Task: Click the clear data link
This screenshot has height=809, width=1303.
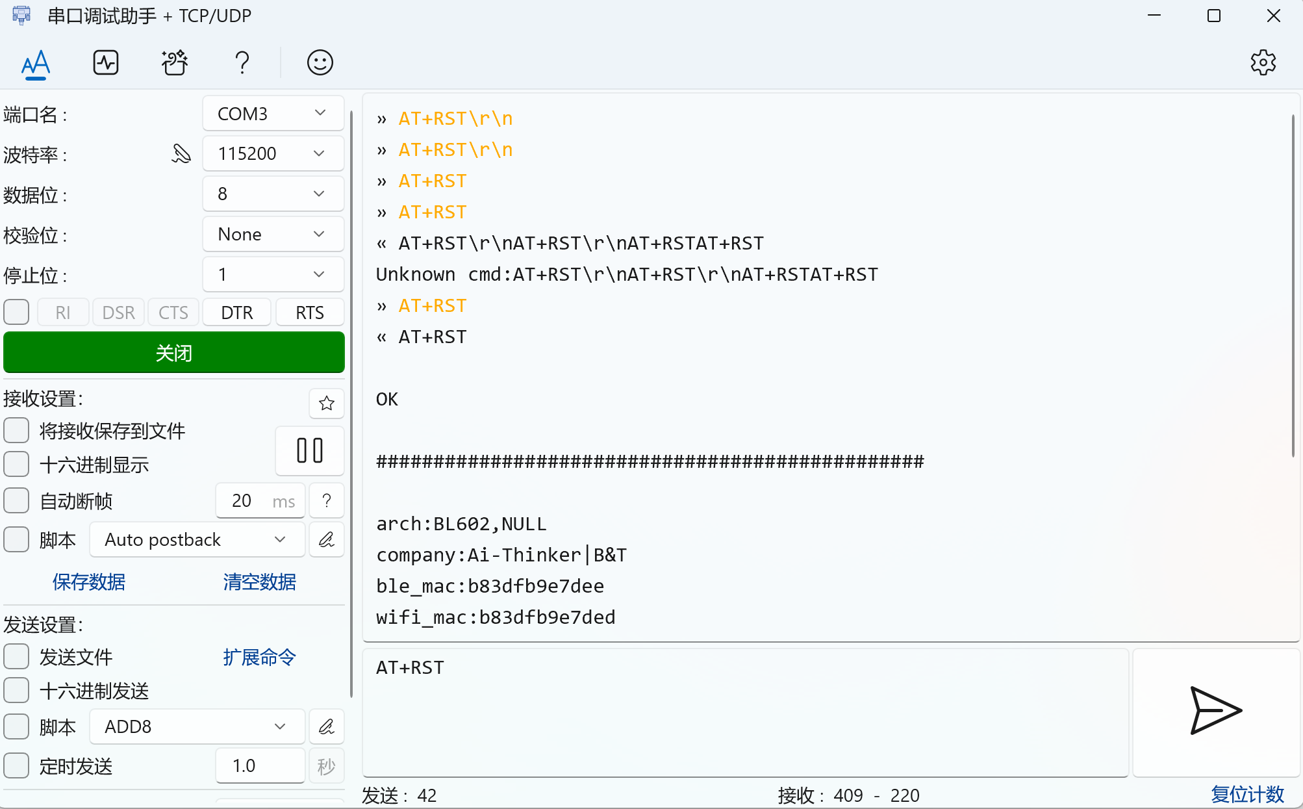Action: (259, 582)
